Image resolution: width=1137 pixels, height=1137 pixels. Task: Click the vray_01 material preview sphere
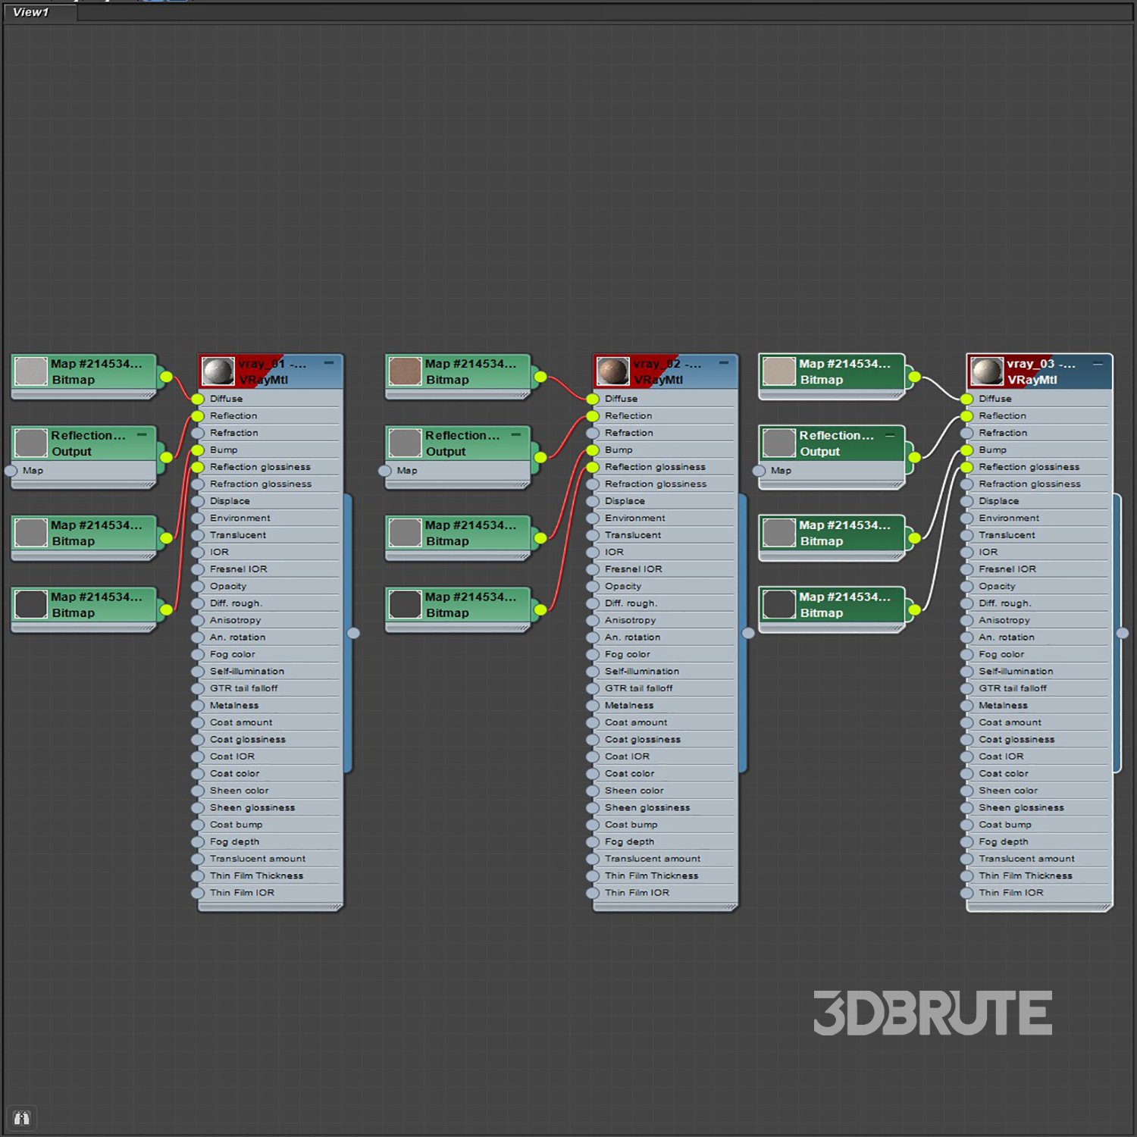click(x=218, y=371)
